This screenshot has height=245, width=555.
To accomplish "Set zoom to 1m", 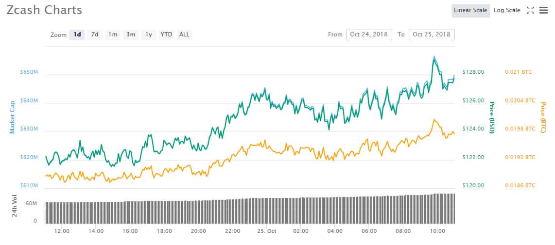I will (x=113, y=34).
